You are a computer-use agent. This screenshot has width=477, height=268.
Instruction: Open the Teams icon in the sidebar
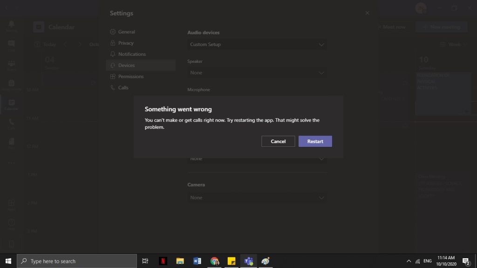coord(11,64)
